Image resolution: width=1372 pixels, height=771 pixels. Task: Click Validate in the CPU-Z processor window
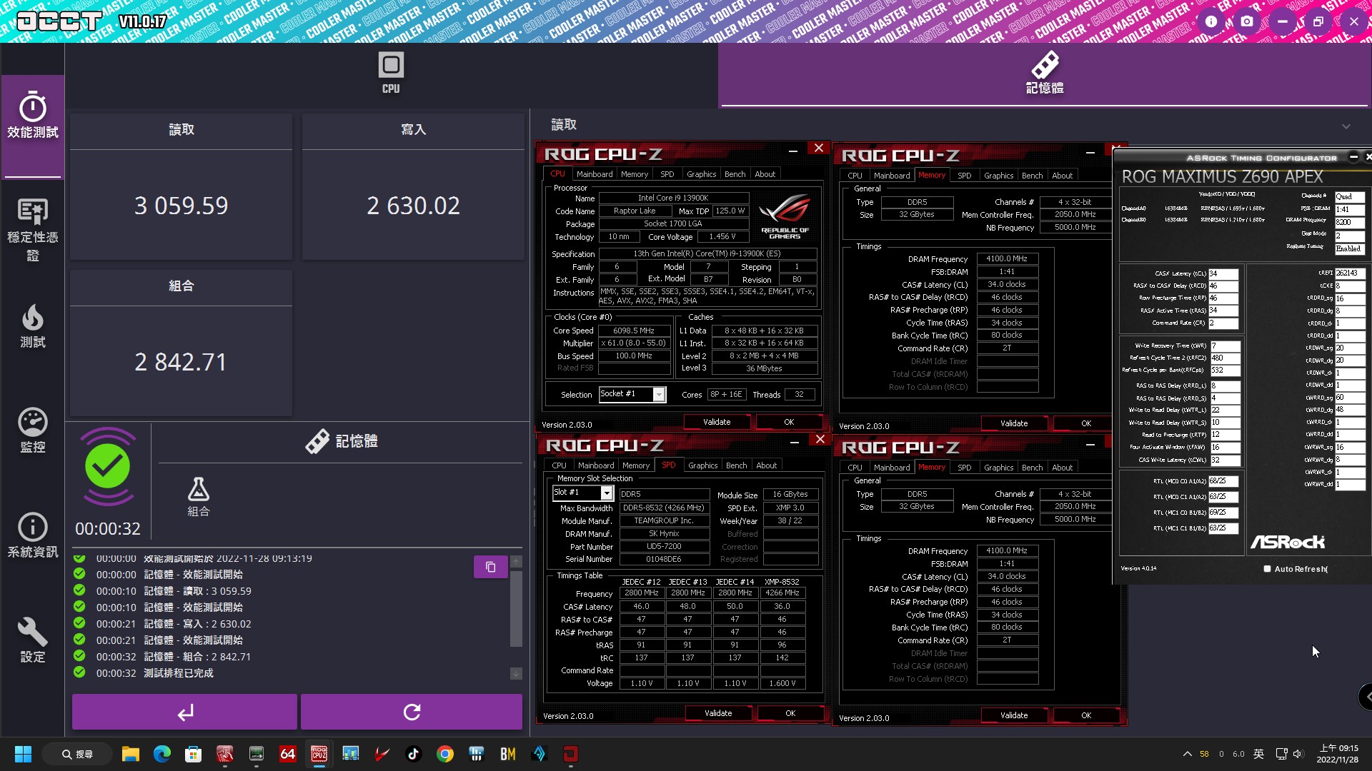click(x=717, y=422)
